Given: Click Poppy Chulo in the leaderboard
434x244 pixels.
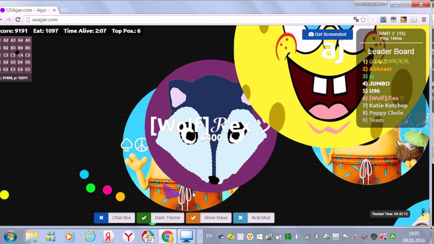Looking at the screenshot, I should pyautogui.click(x=386, y=113).
